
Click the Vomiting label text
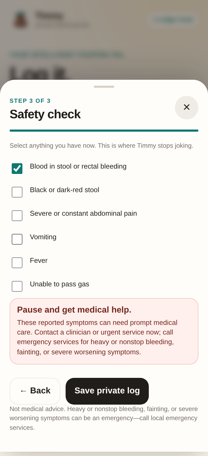point(43,237)
